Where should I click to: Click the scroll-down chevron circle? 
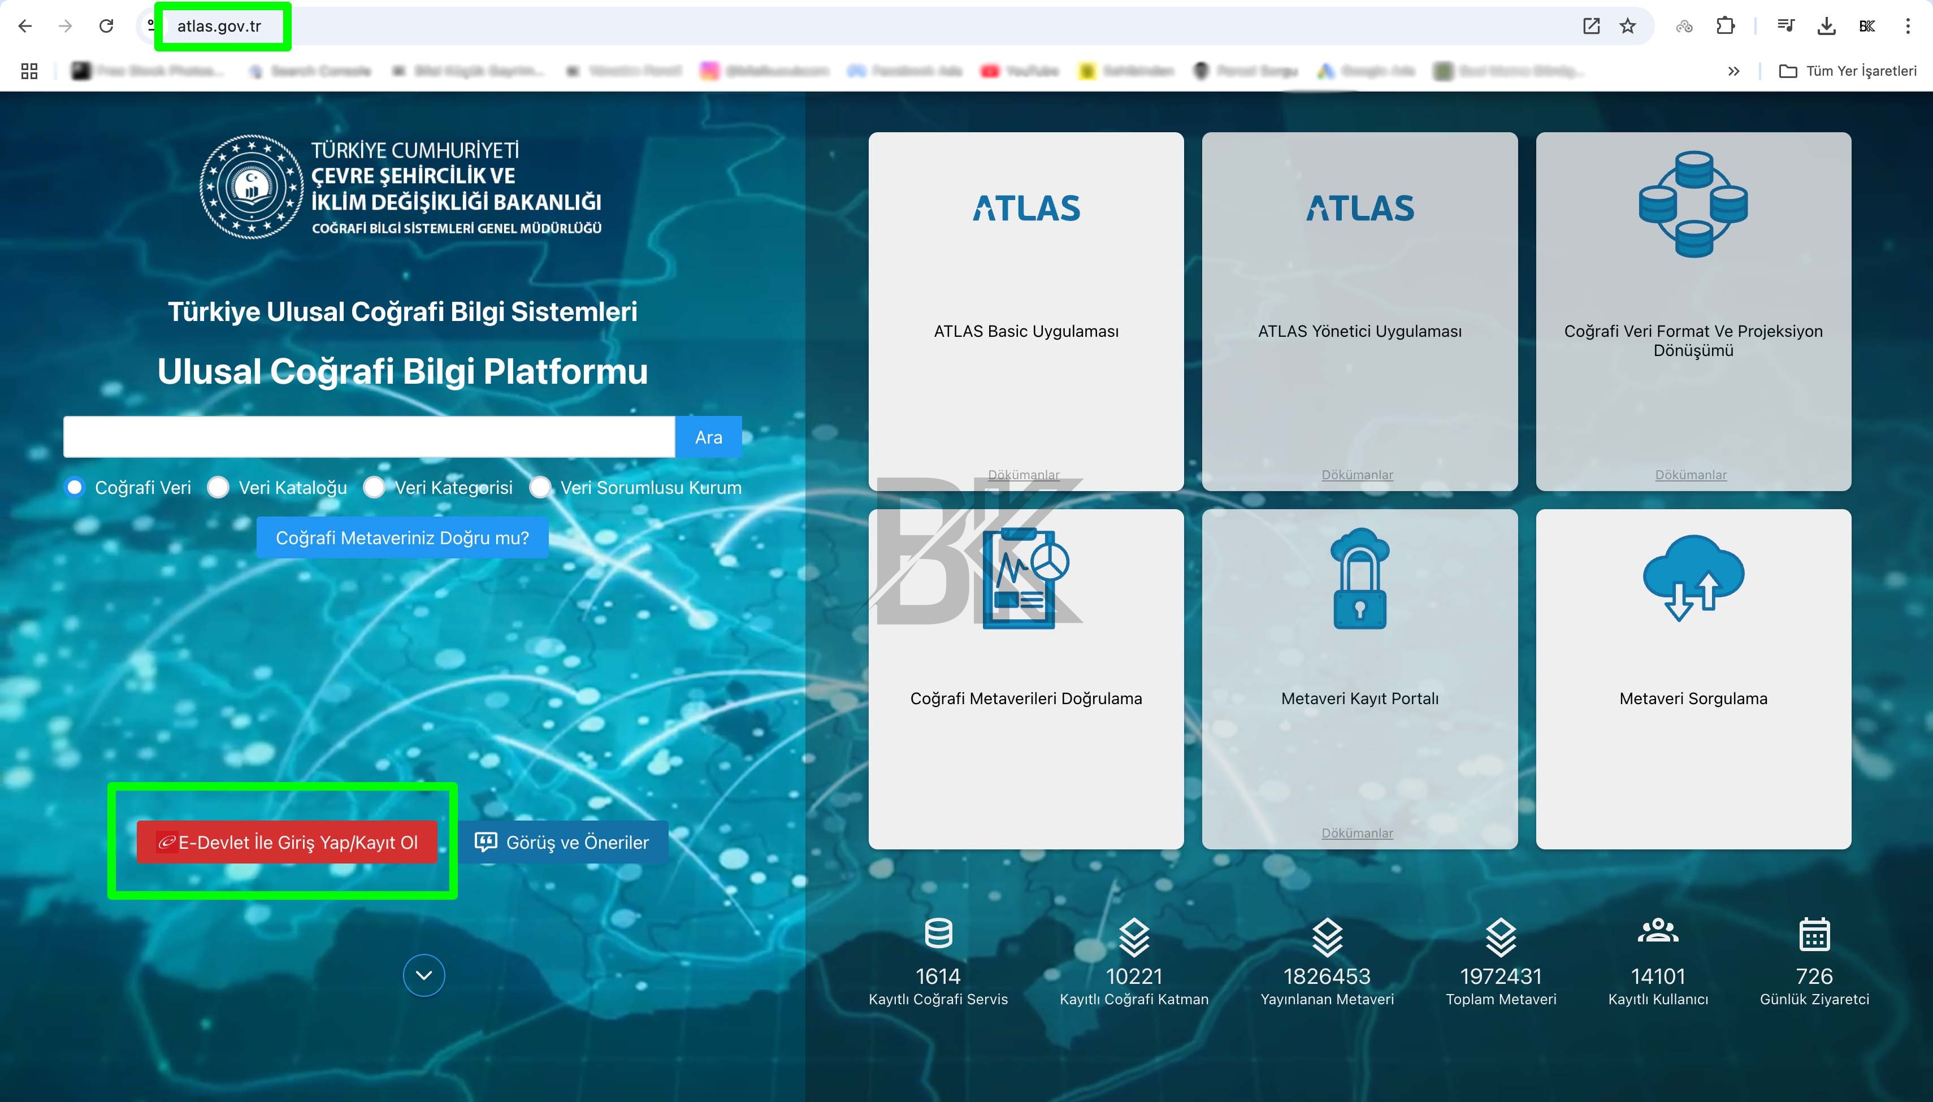click(x=424, y=975)
